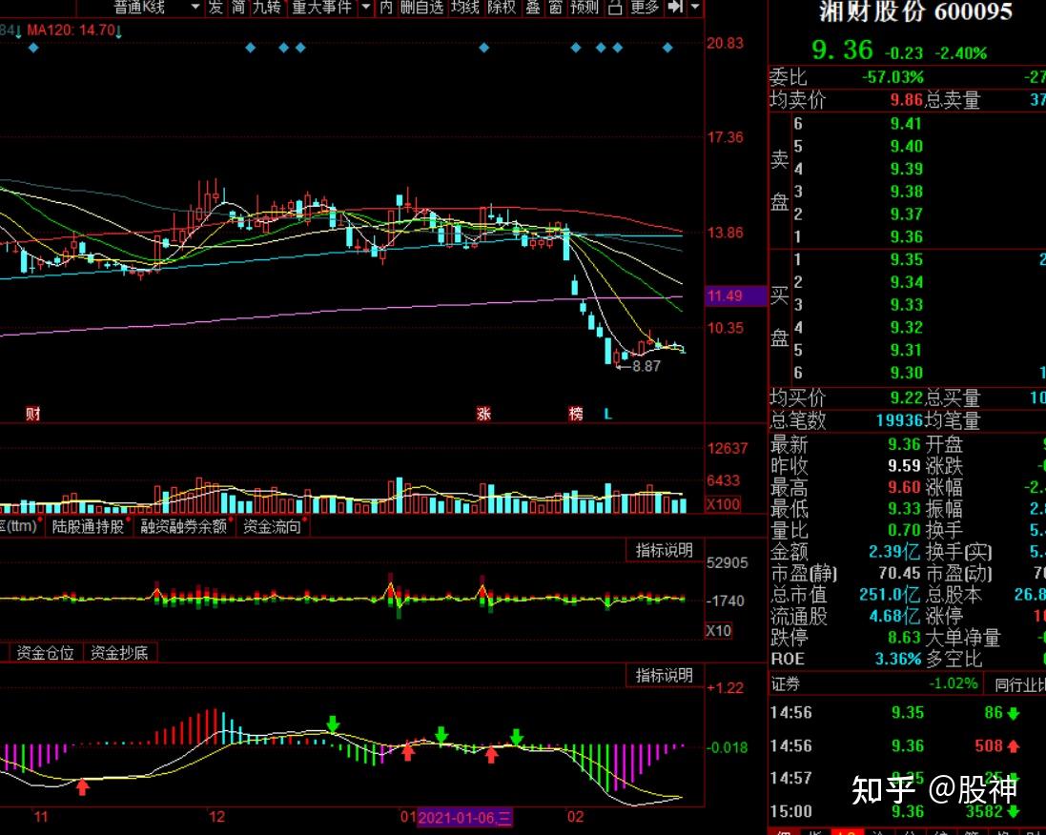Click the 重大事件 toolbar button
The width and height of the screenshot is (1046, 835).
pos(322,8)
